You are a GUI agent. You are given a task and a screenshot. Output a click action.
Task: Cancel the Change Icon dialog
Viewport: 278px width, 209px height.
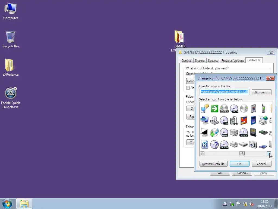[261, 164]
